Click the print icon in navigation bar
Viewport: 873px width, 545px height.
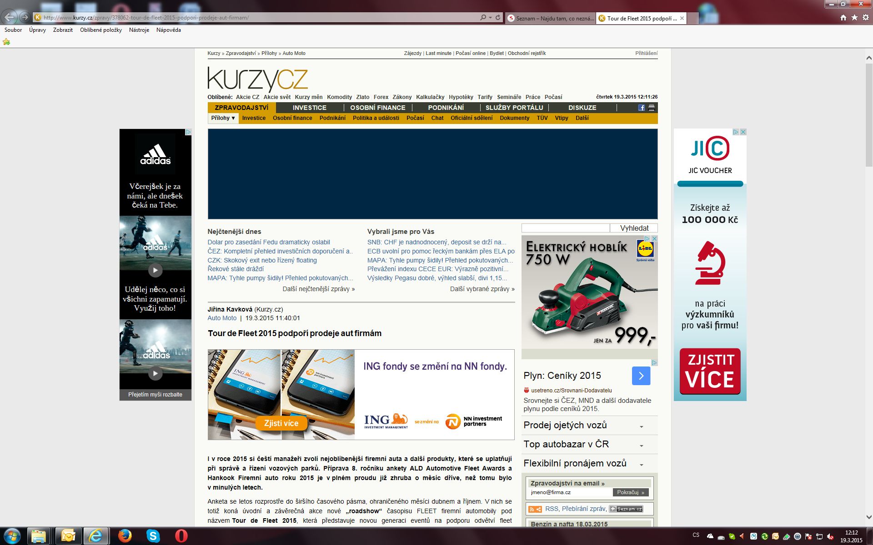652,108
